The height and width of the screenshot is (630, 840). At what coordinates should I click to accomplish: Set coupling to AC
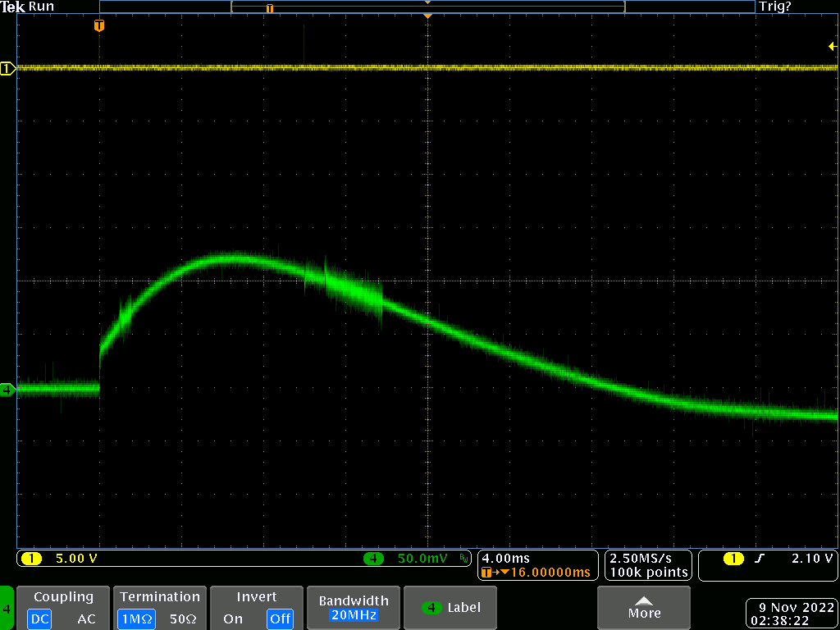click(x=86, y=619)
